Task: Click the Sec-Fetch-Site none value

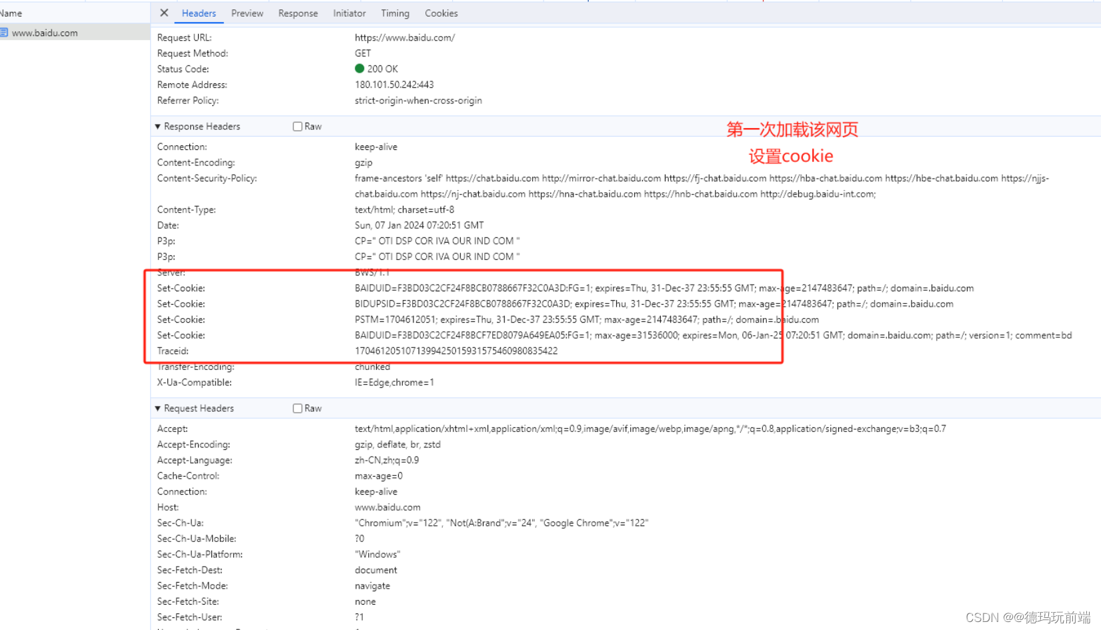Action: 365,602
